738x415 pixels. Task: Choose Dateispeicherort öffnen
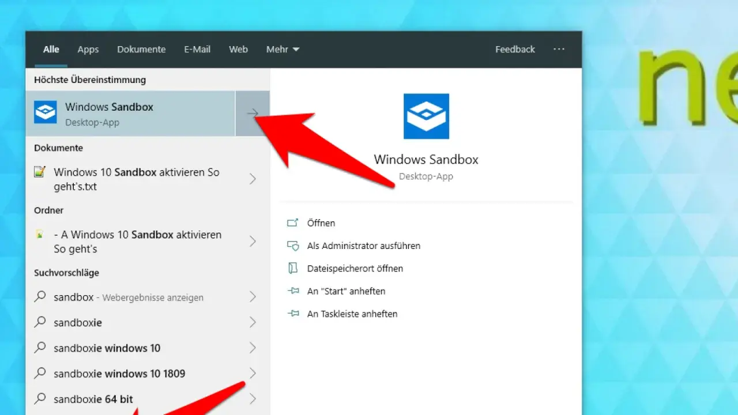[355, 269]
